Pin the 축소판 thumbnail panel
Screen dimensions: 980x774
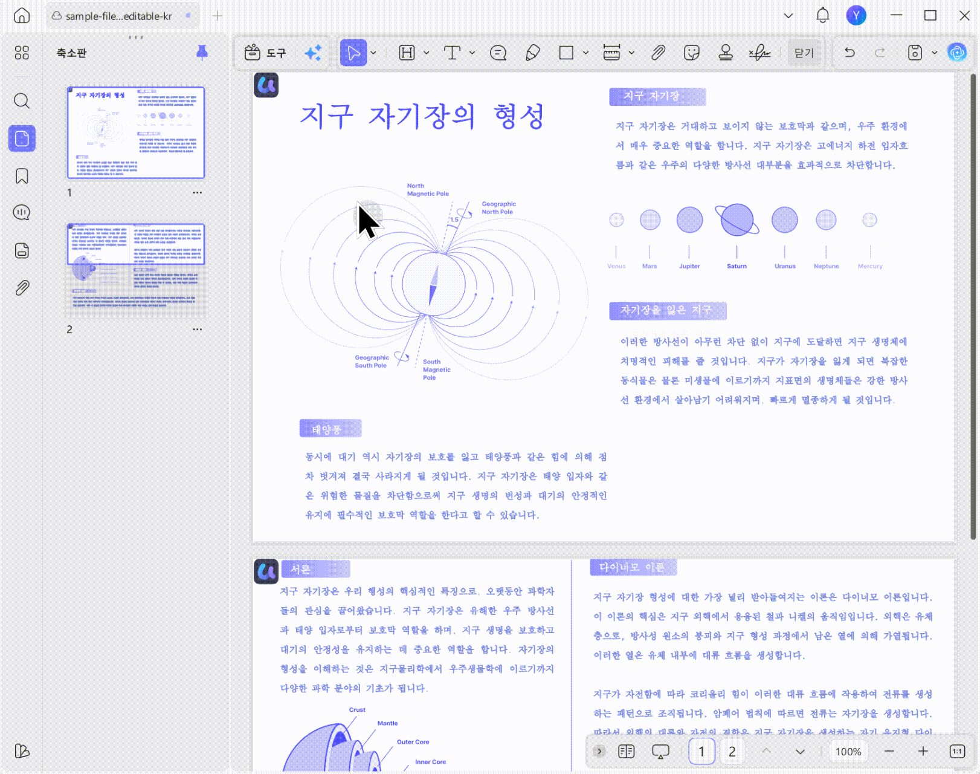(x=202, y=53)
